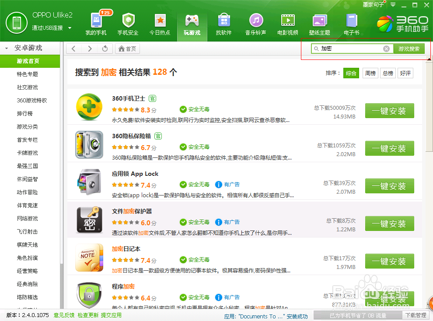
Task: Click 有广告 info icon for 文件加密保护器
Action: coord(218,222)
